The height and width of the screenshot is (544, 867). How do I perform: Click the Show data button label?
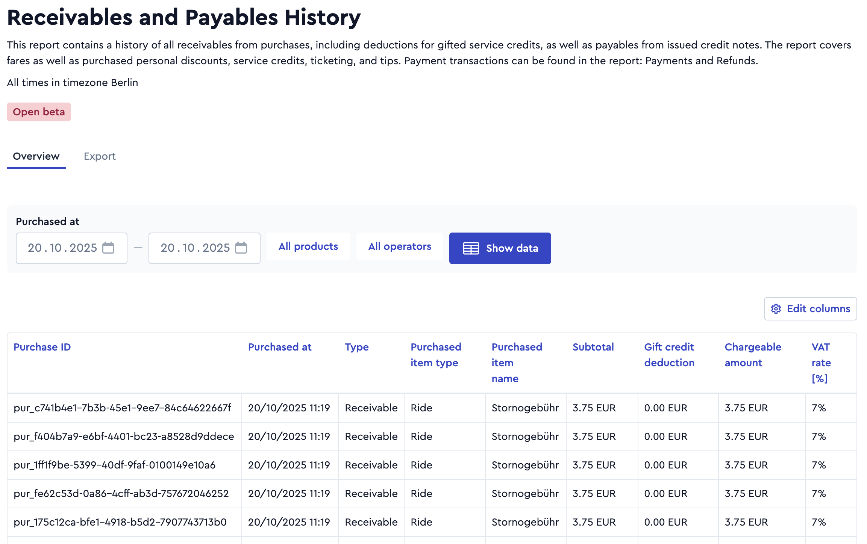[512, 248]
